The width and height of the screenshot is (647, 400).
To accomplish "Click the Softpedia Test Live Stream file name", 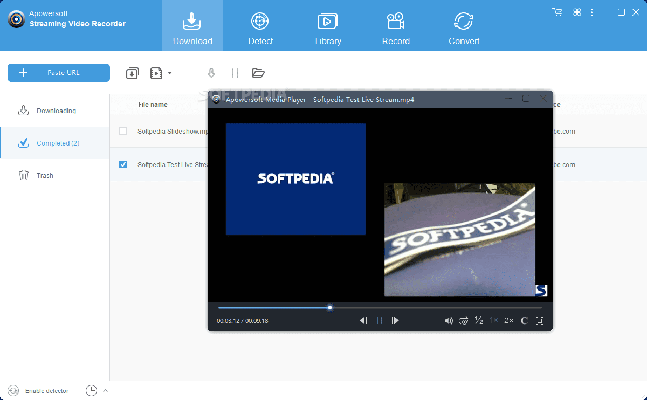I will coord(173,165).
